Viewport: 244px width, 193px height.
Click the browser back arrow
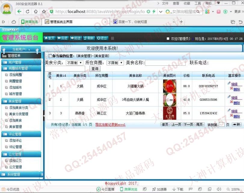click(19, 11)
